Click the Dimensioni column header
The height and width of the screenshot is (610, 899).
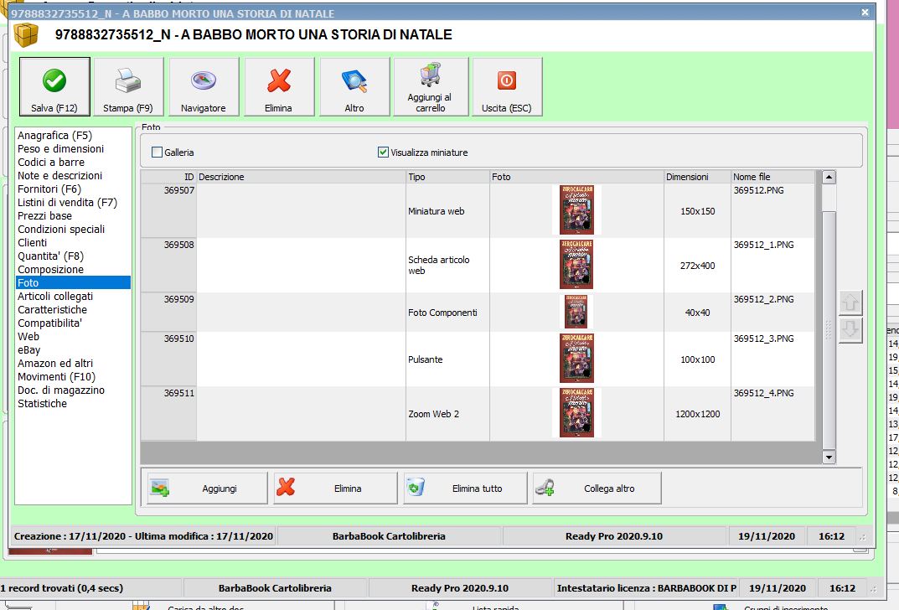(x=697, y=177)
